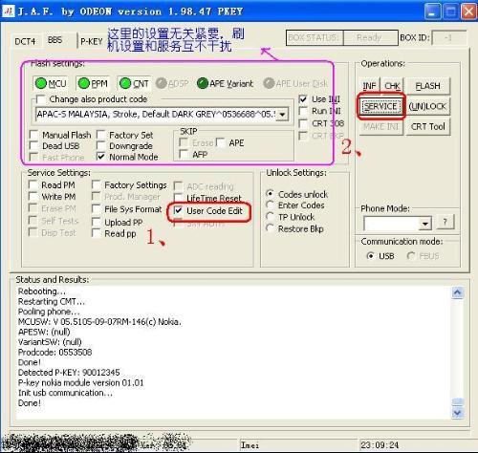The width and height of the screenshot is (478, 453).
Task: Switch to the DCT4 tab
Action: coord(25,41)
